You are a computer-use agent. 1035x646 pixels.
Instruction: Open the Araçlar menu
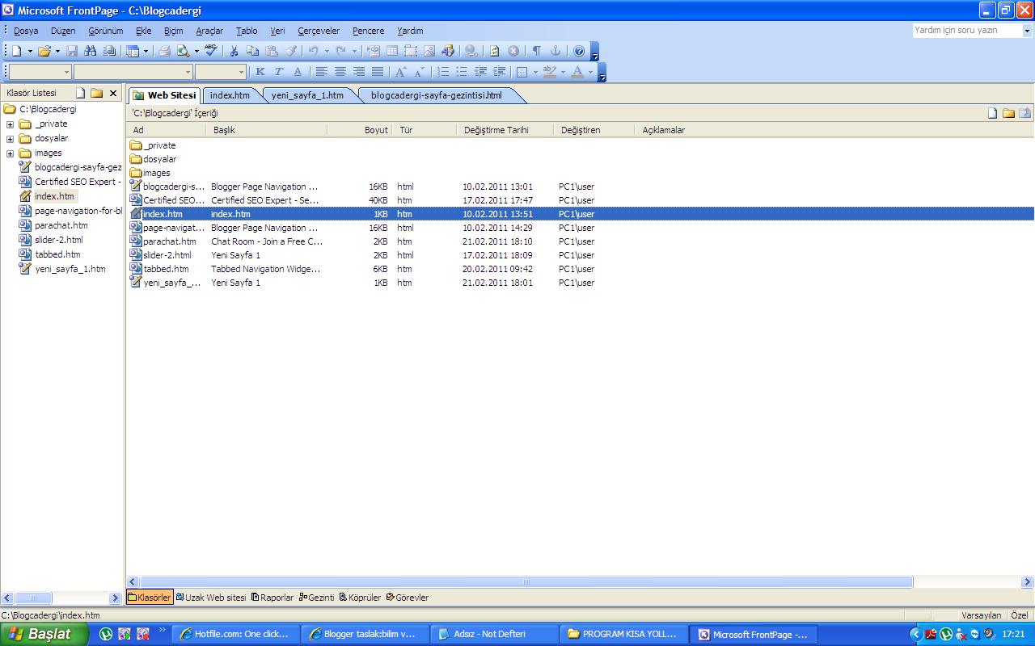point(209,31)
